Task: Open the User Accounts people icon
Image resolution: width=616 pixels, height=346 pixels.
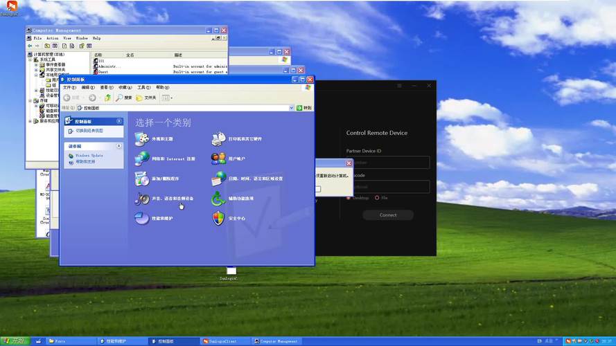Action: 218,158
